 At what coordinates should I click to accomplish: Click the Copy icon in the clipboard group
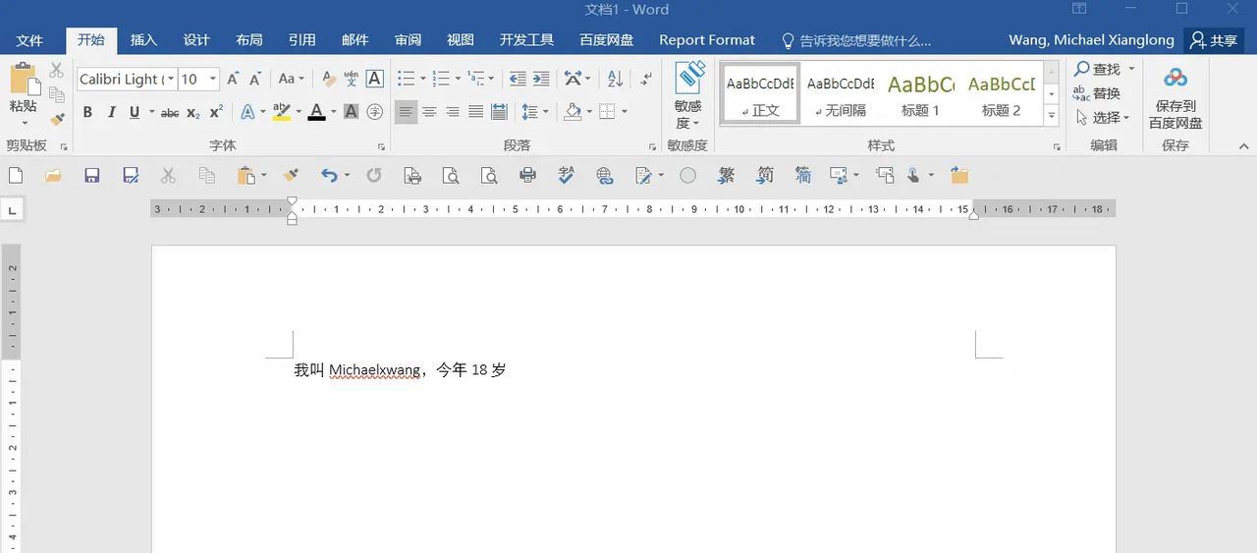tap(57, 94)
